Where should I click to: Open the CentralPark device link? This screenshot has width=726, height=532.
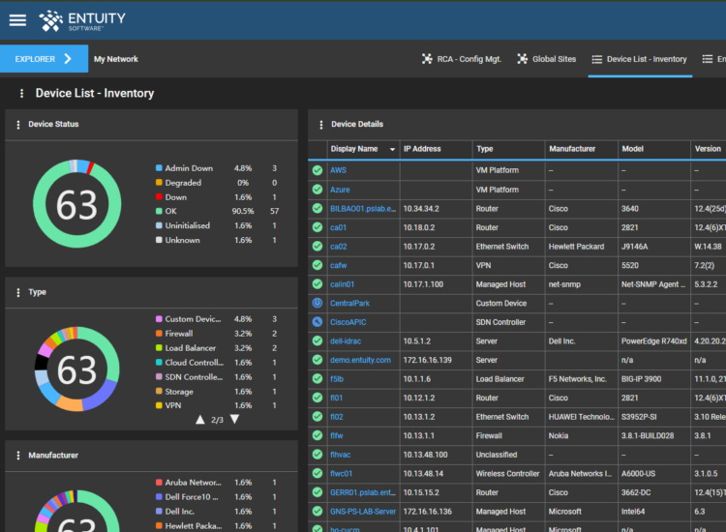tap(349, 304)
